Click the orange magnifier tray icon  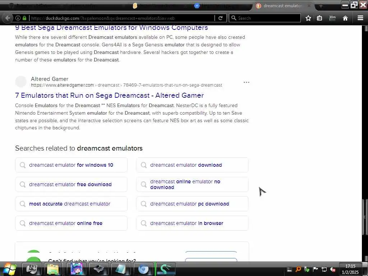(298, 269)
